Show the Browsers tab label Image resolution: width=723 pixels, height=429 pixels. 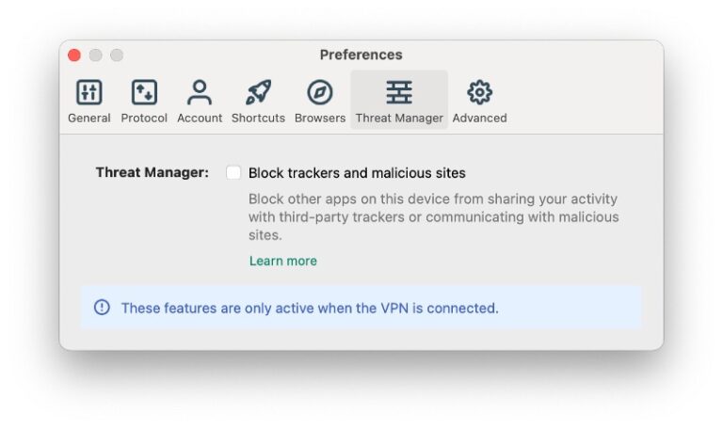[x=320, y=119]
